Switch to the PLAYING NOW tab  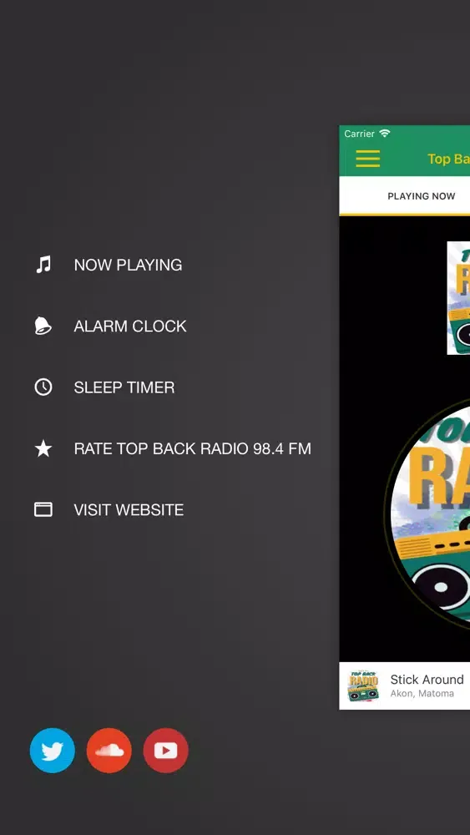(x=421, y=196)
